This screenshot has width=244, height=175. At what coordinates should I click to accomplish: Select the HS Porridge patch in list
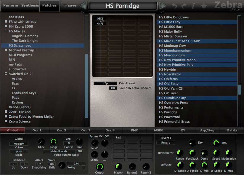point(197,112)
